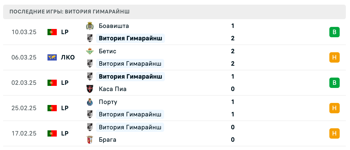The height and width of the screenshot is (150, 350).
Task: Open the Витория Гимарайнш link in the top row
Action: coord(130,38)
